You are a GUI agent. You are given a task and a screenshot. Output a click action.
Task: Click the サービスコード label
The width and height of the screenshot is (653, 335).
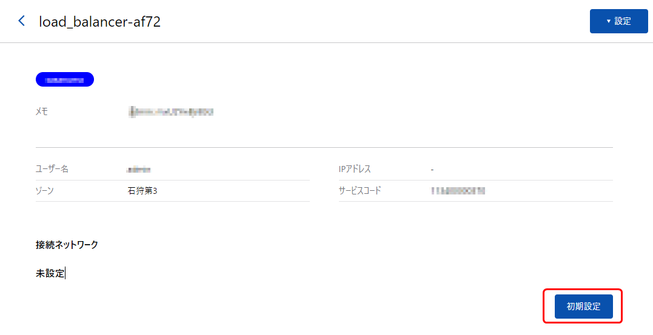[x=360, y=191]
